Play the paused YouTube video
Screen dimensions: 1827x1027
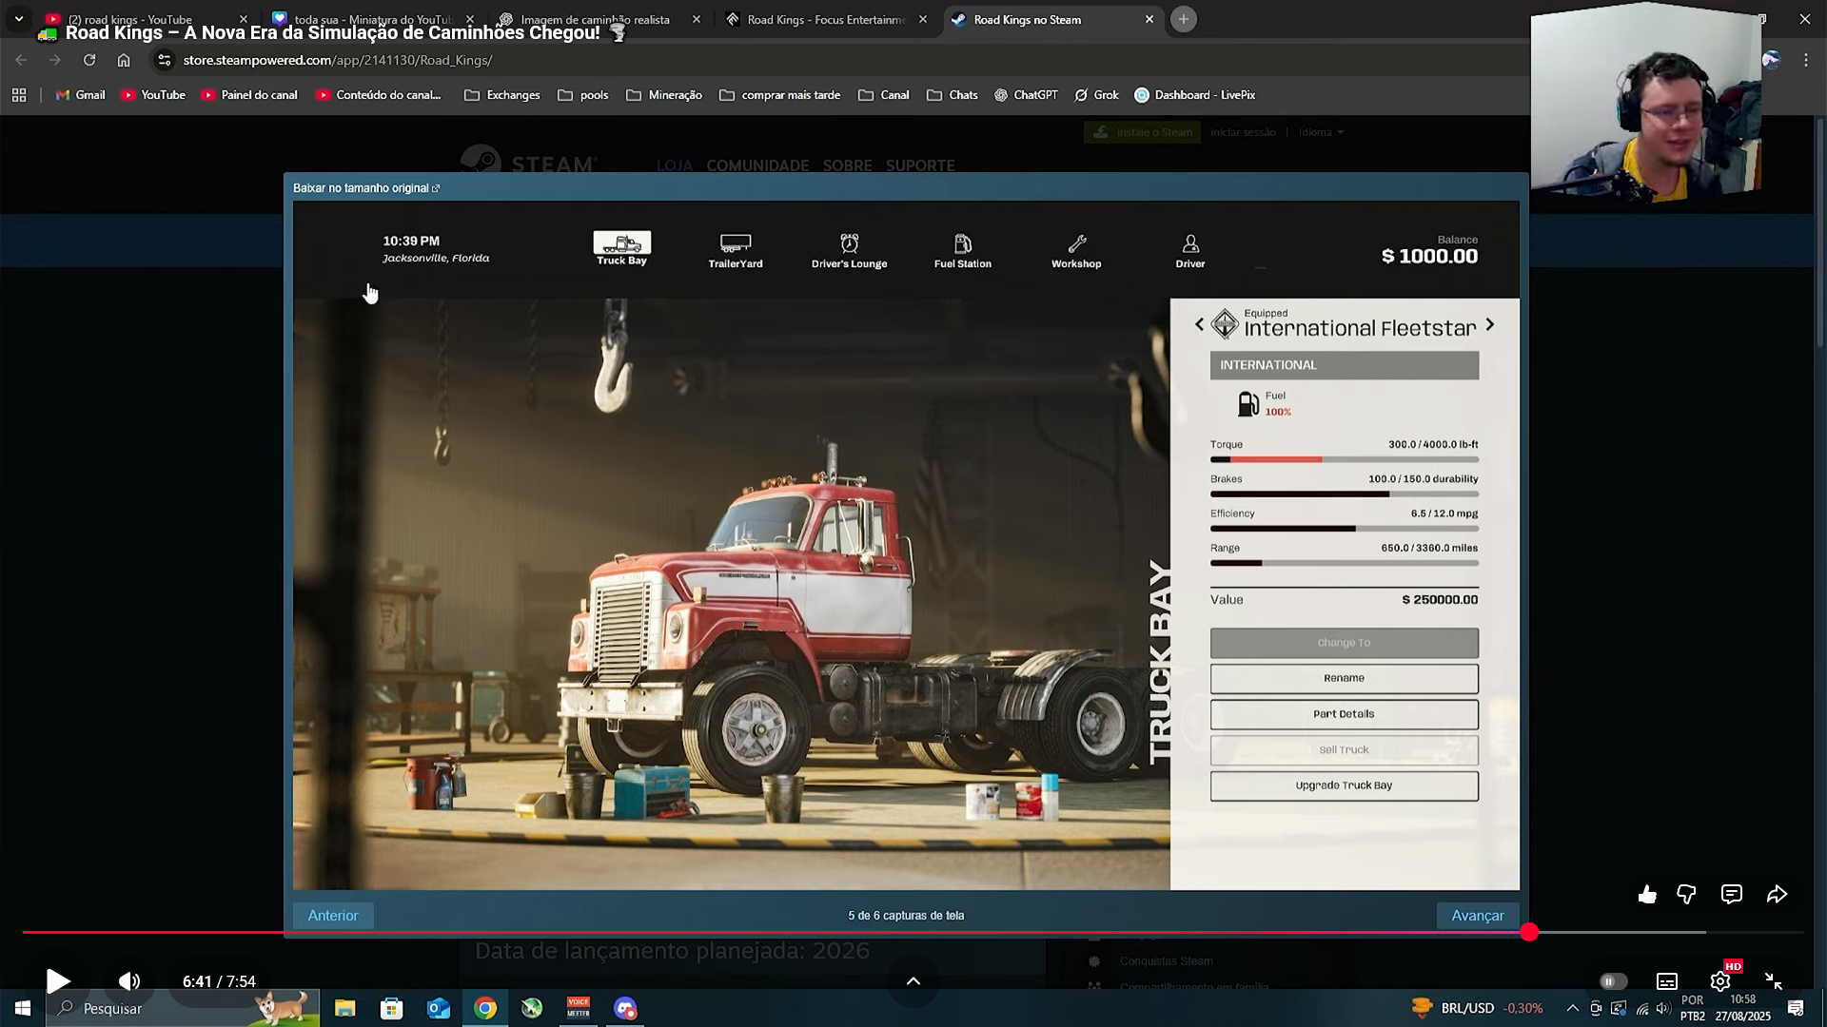[x=58, y=981]
